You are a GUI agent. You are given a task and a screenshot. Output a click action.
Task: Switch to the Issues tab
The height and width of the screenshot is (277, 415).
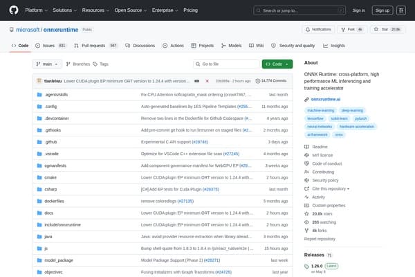point(50,46)
